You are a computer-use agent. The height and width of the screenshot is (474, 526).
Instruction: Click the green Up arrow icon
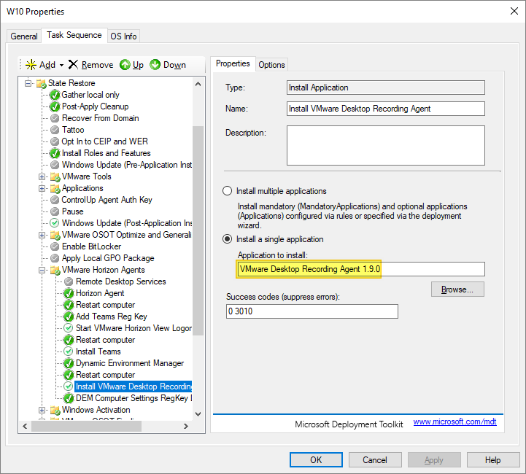click(x=125, y=65)
